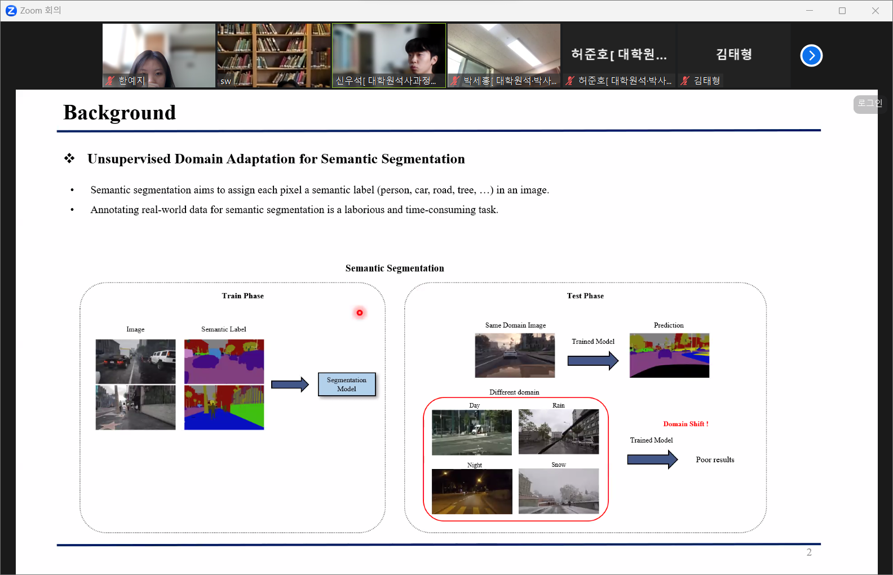
Task: Click the Night street image on the slide
Action: click(x=472, y=492)
